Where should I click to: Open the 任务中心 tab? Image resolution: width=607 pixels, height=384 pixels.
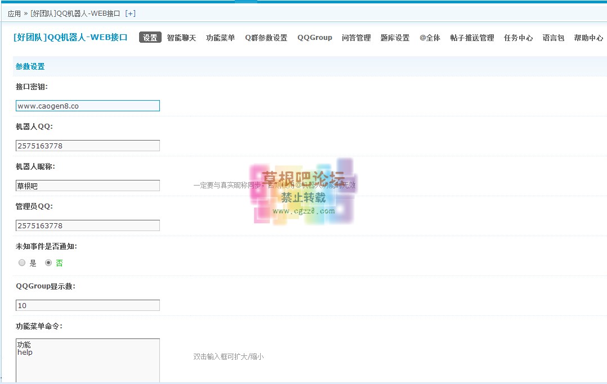518,38
